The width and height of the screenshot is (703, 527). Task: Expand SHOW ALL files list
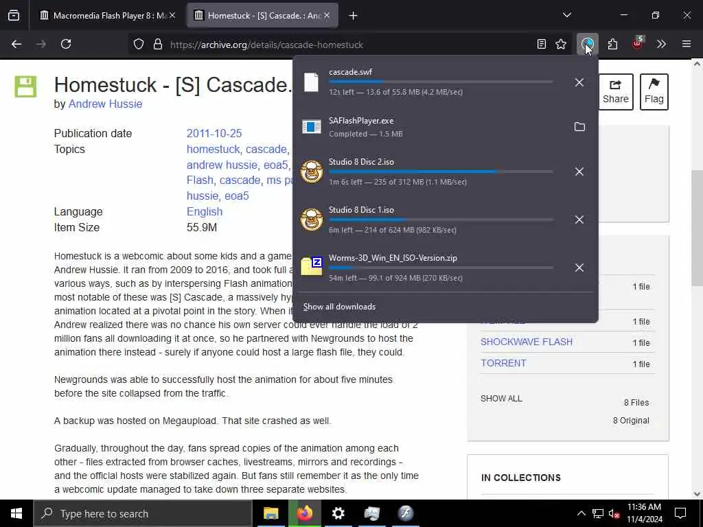(x=501, y=399)
